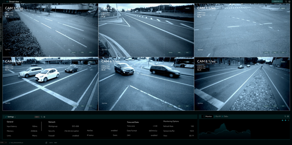
Task: Click the search icon in top-right corner
Action: pyautogui.click(x=286, y=1)
